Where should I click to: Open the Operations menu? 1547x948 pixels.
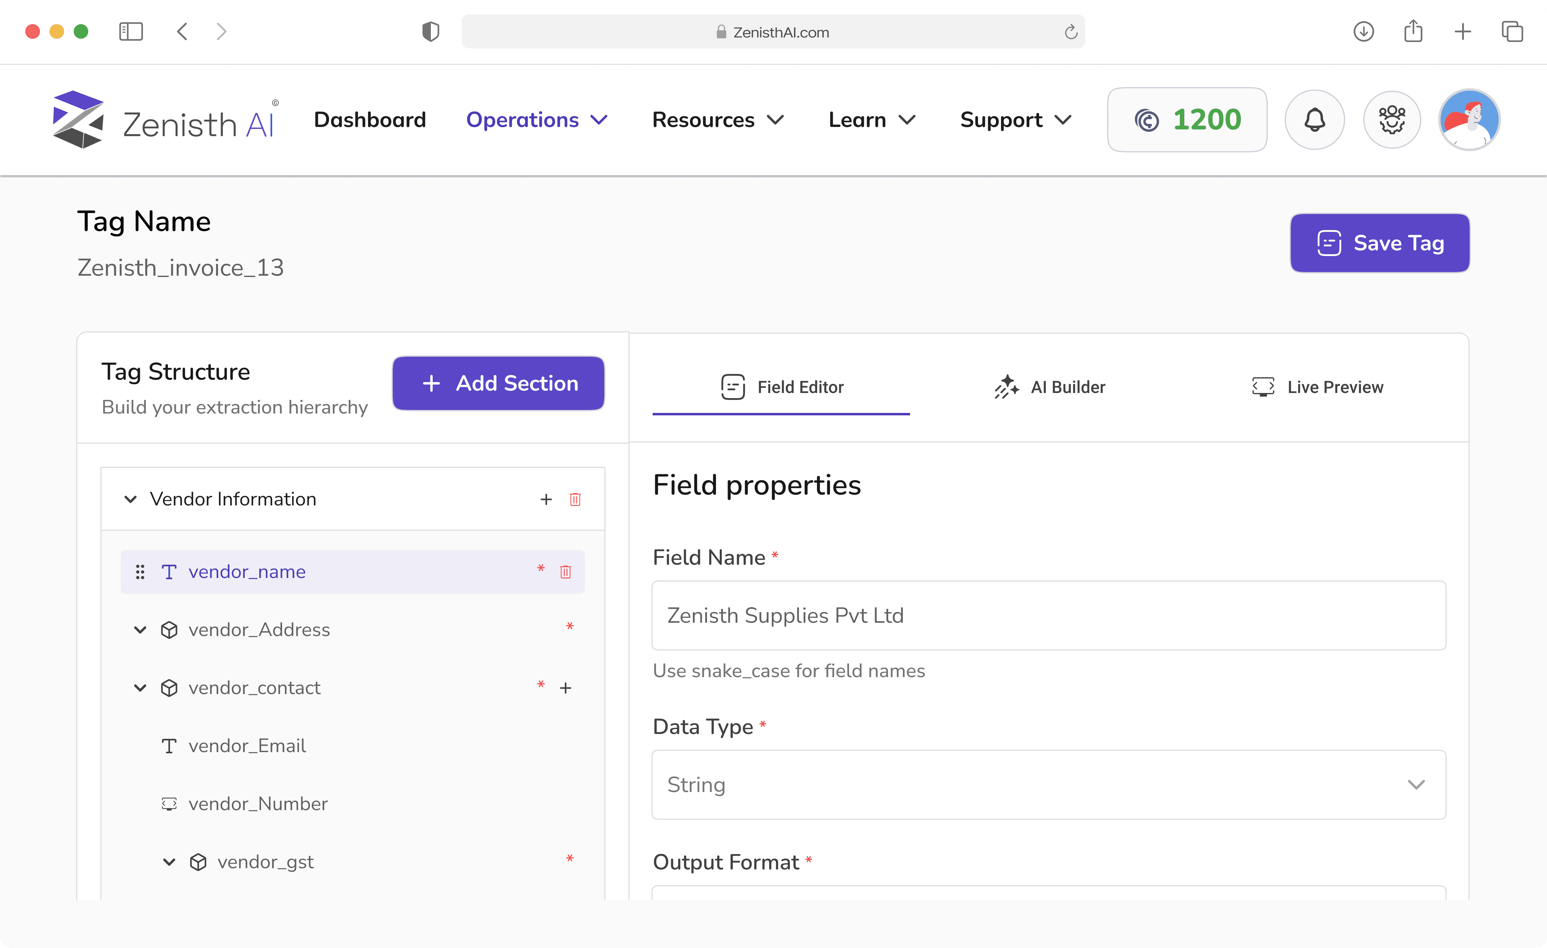(536, 119)
